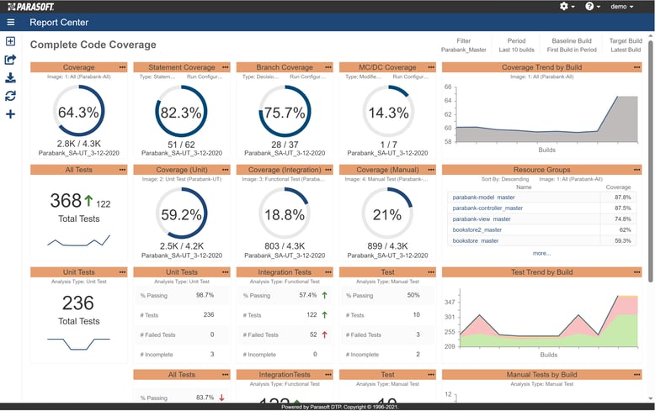655x411 pixels.
Task: Open the settings gear menu
Action: 567,6
